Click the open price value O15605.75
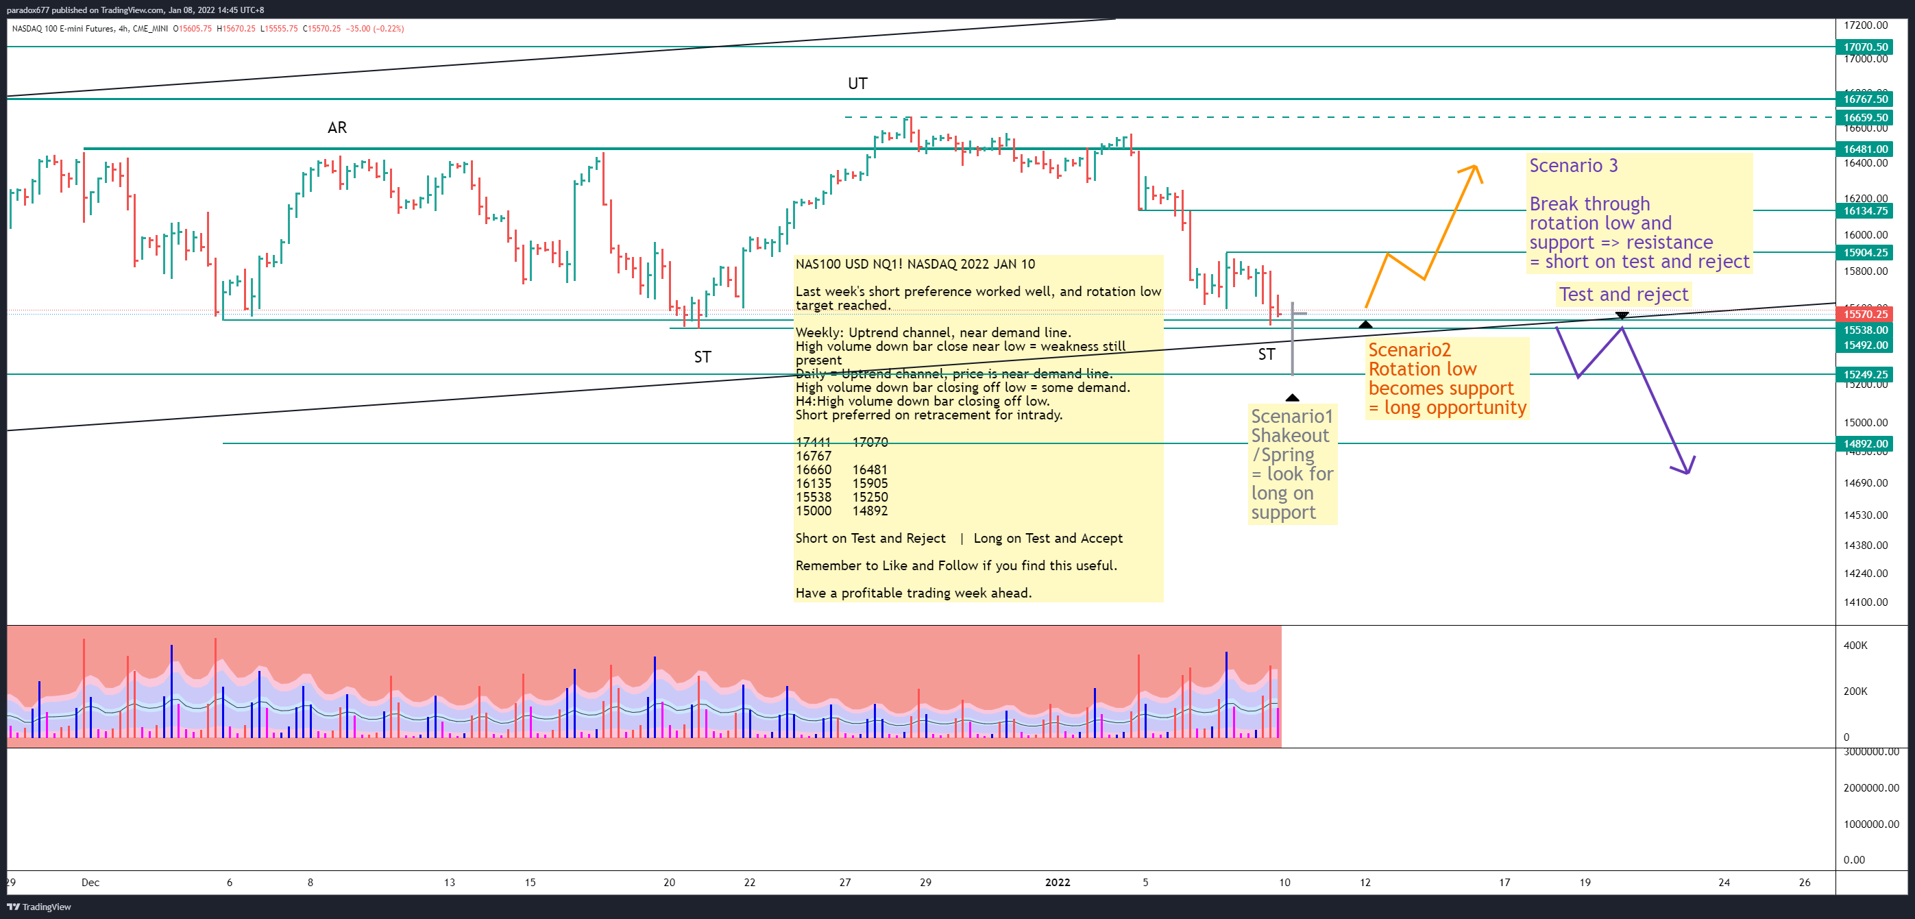1915x919 pixels. (x=192, y=28)
